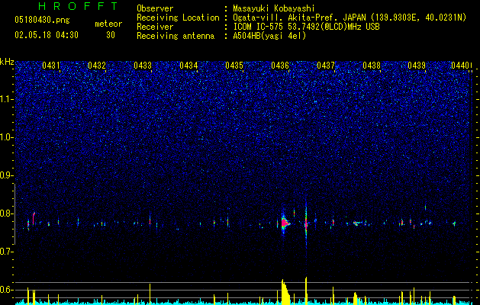Click the gray frequency range bar on left edge
Screen dimensions: 480x305
(x=14, y=214)
